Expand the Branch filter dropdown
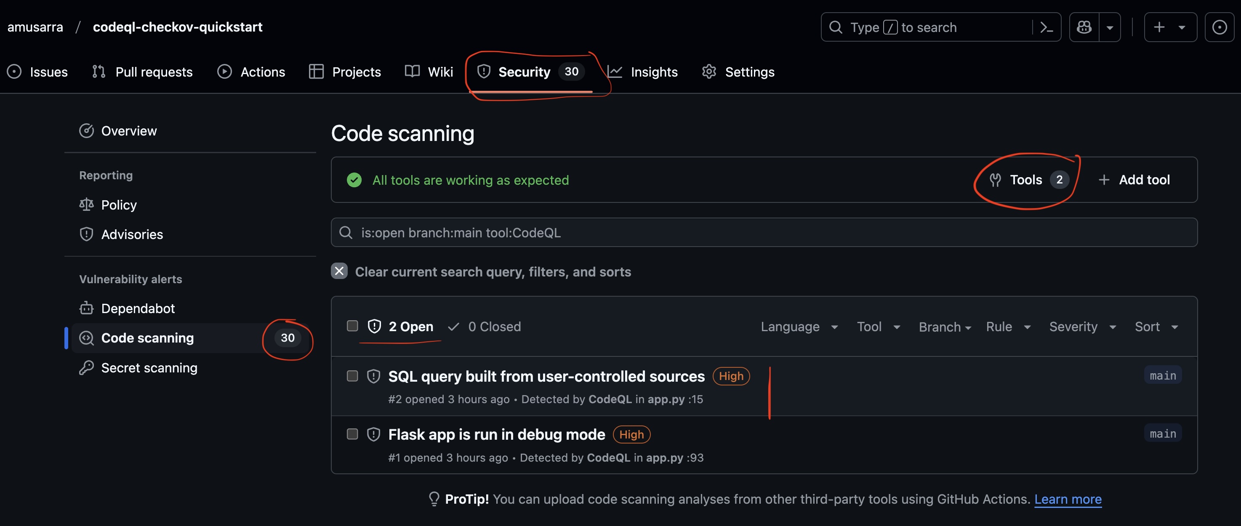Image resolution: width=1241 pixels, height=526 pixels. click(x=944, y=327)
